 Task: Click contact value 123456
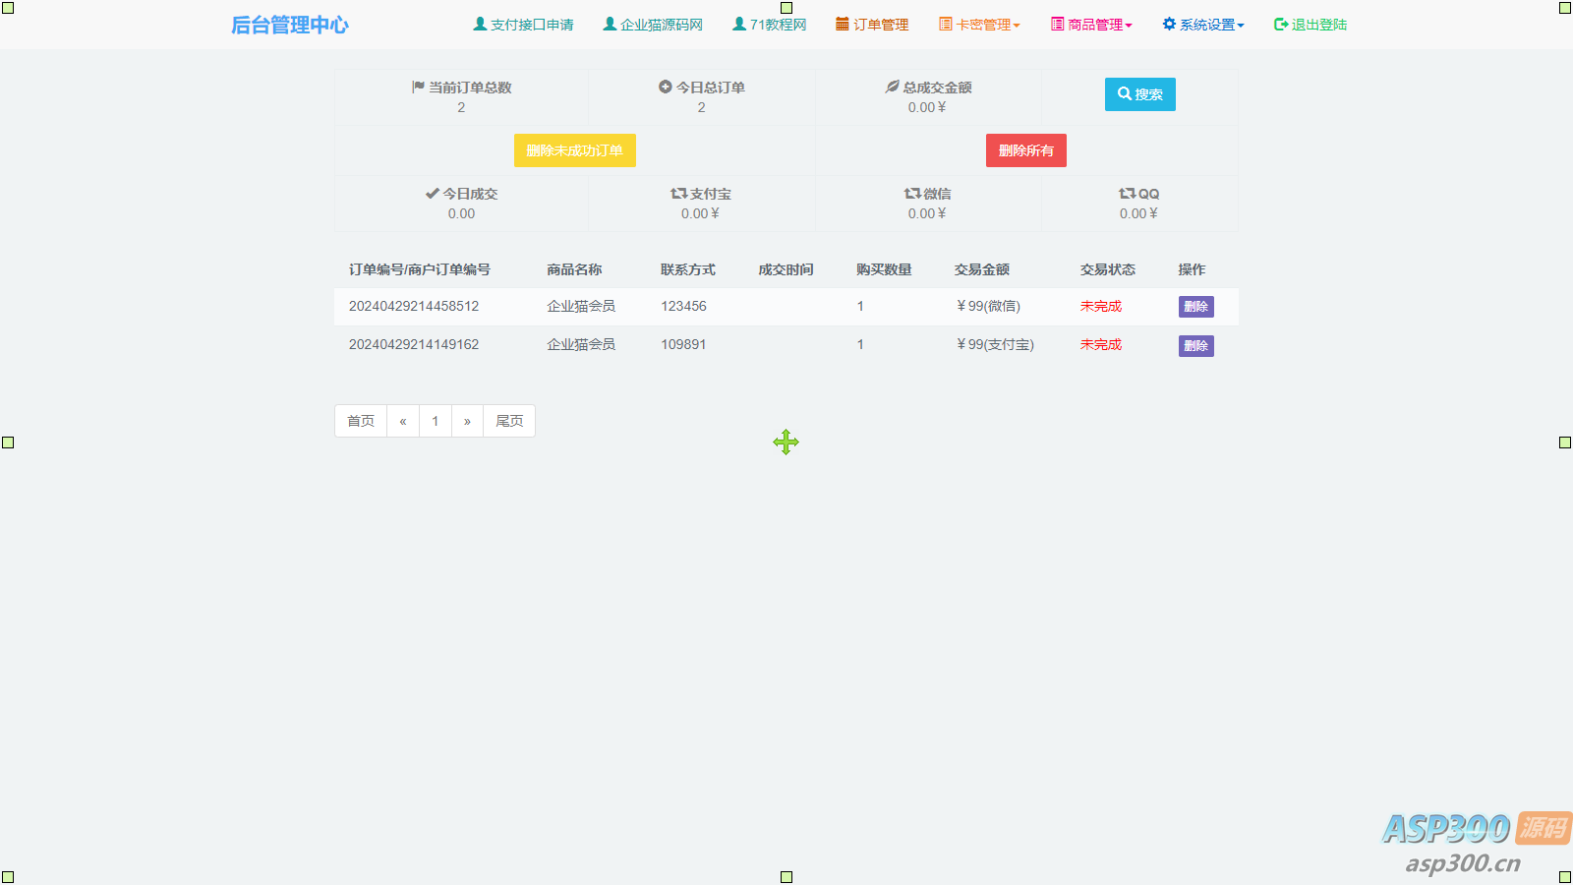[x=683, y=306]
